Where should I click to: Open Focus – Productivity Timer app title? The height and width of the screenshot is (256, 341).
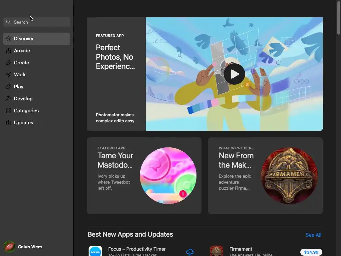coord(137,249)
